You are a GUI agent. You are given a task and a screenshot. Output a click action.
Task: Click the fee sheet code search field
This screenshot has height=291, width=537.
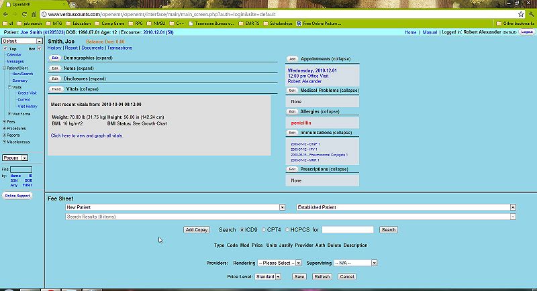click(x=347, y=230)
